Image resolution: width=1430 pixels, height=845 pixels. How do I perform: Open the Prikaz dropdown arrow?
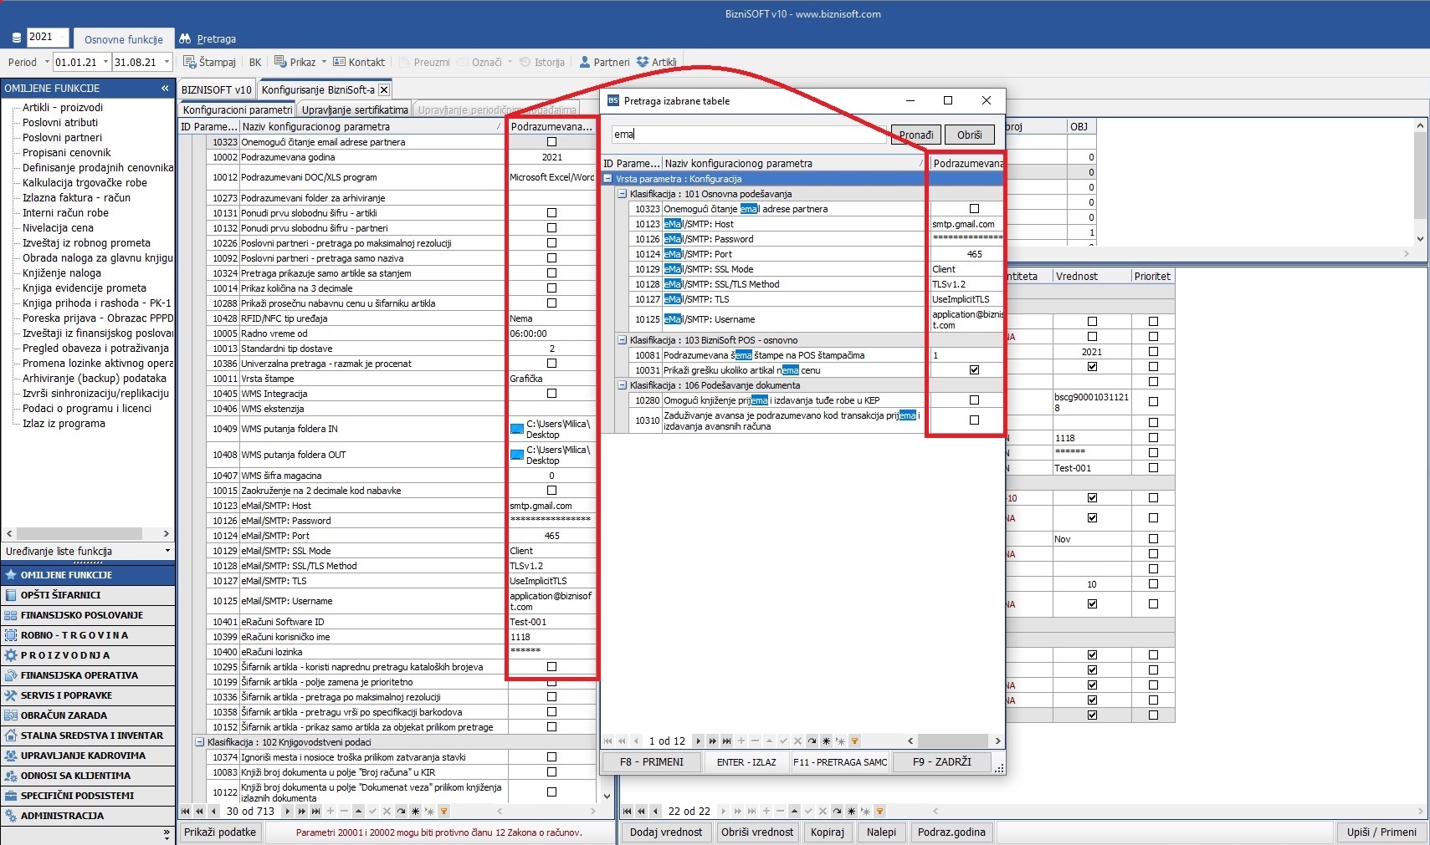pos(324,63)
